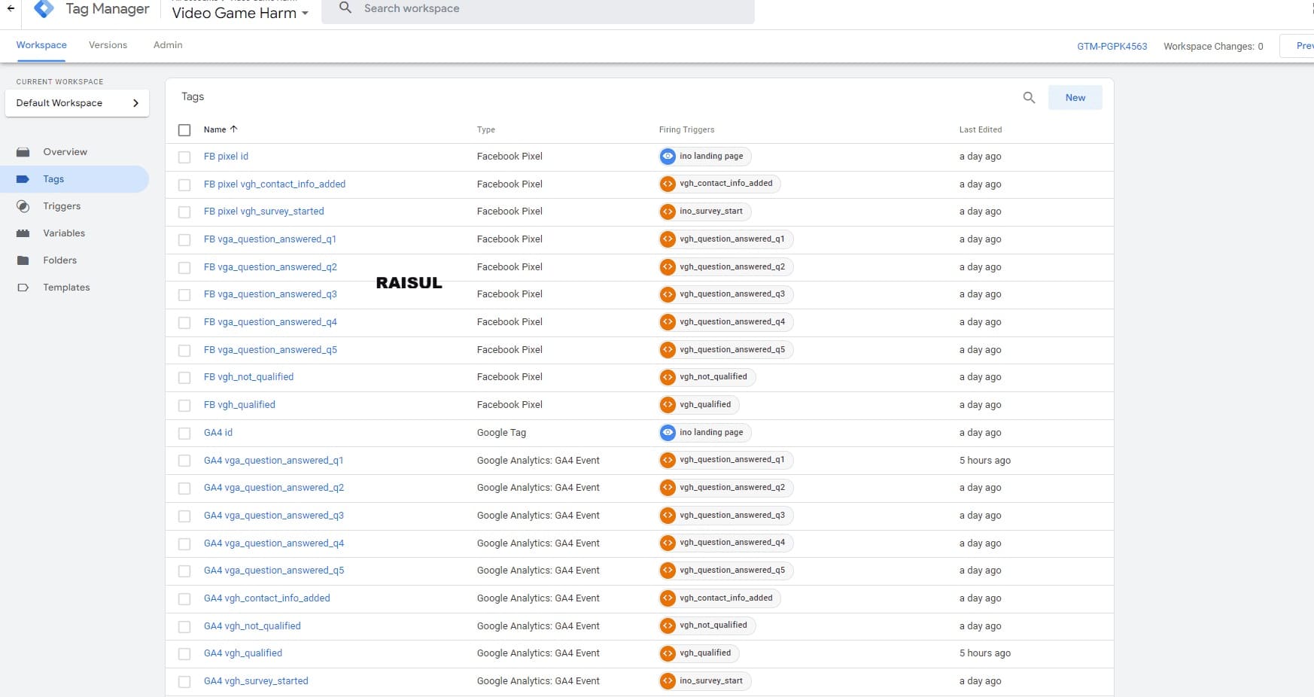Open the Folders sidebar icon
Viewport: 1314px width, 697px height.
pyautogui.click(x=23, y=260)
